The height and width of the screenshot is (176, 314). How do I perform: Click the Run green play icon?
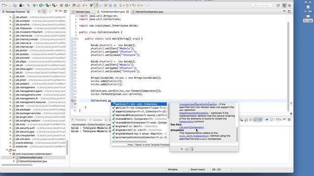[x=41, y=5]
